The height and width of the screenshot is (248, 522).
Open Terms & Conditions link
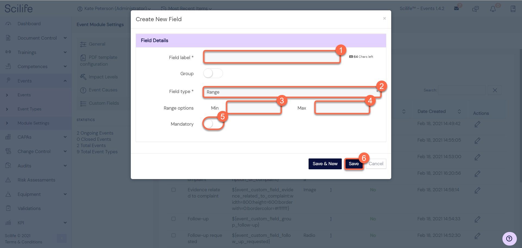click(23, 242)
